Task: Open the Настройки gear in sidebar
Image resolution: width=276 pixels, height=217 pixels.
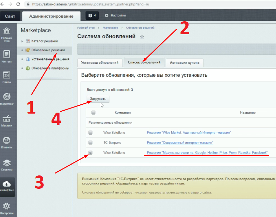Action: pos(6,206)
